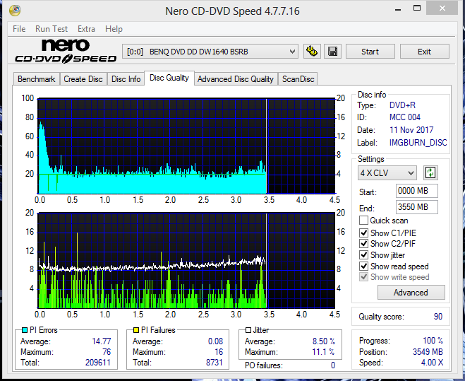Screen dimensions: 465x381
Task: Click the Nero CD-DVD Speed logo
Action: (66, 51)
